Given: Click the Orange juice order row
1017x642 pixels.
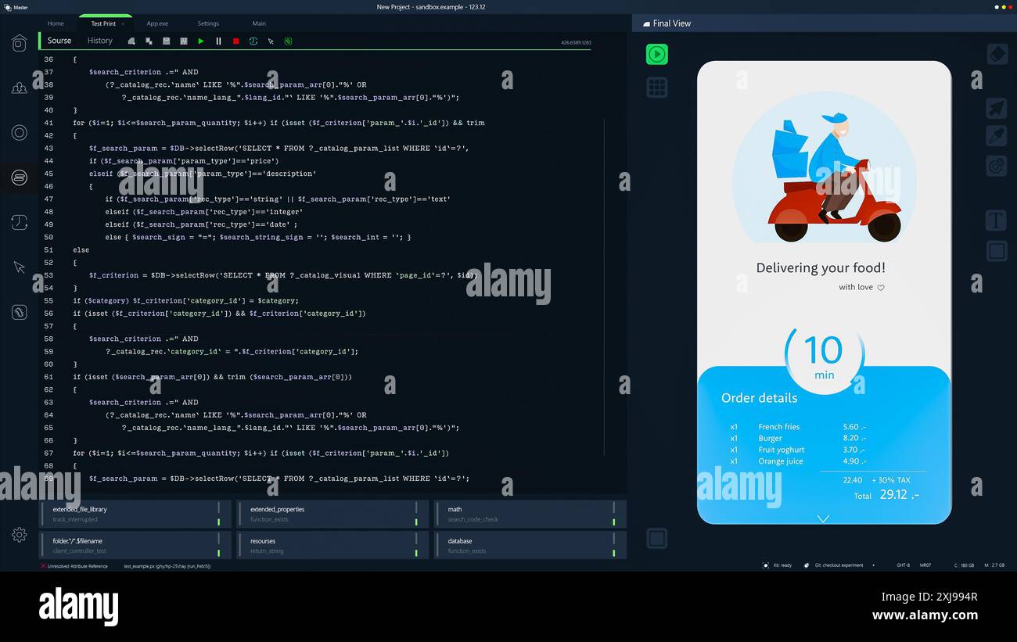Looking at the screenshot, I should click(798, 461).
